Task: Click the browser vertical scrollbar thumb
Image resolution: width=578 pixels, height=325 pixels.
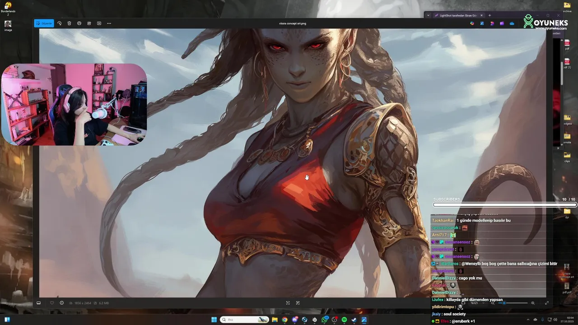Action: click(562, 73)
